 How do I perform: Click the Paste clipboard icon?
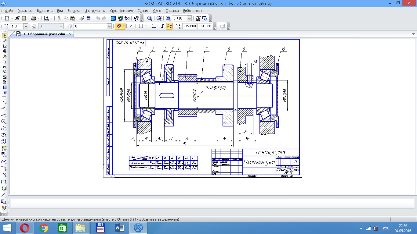[x=72, y=18]
